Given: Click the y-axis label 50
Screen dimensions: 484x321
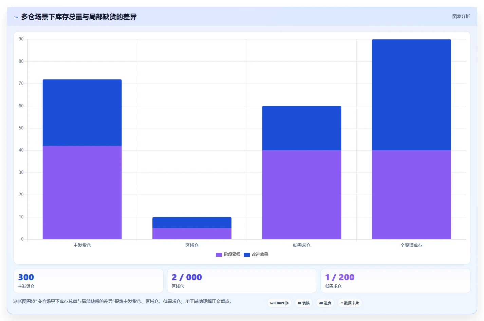Looking at the screenshot, I should [x=21, y=128].
